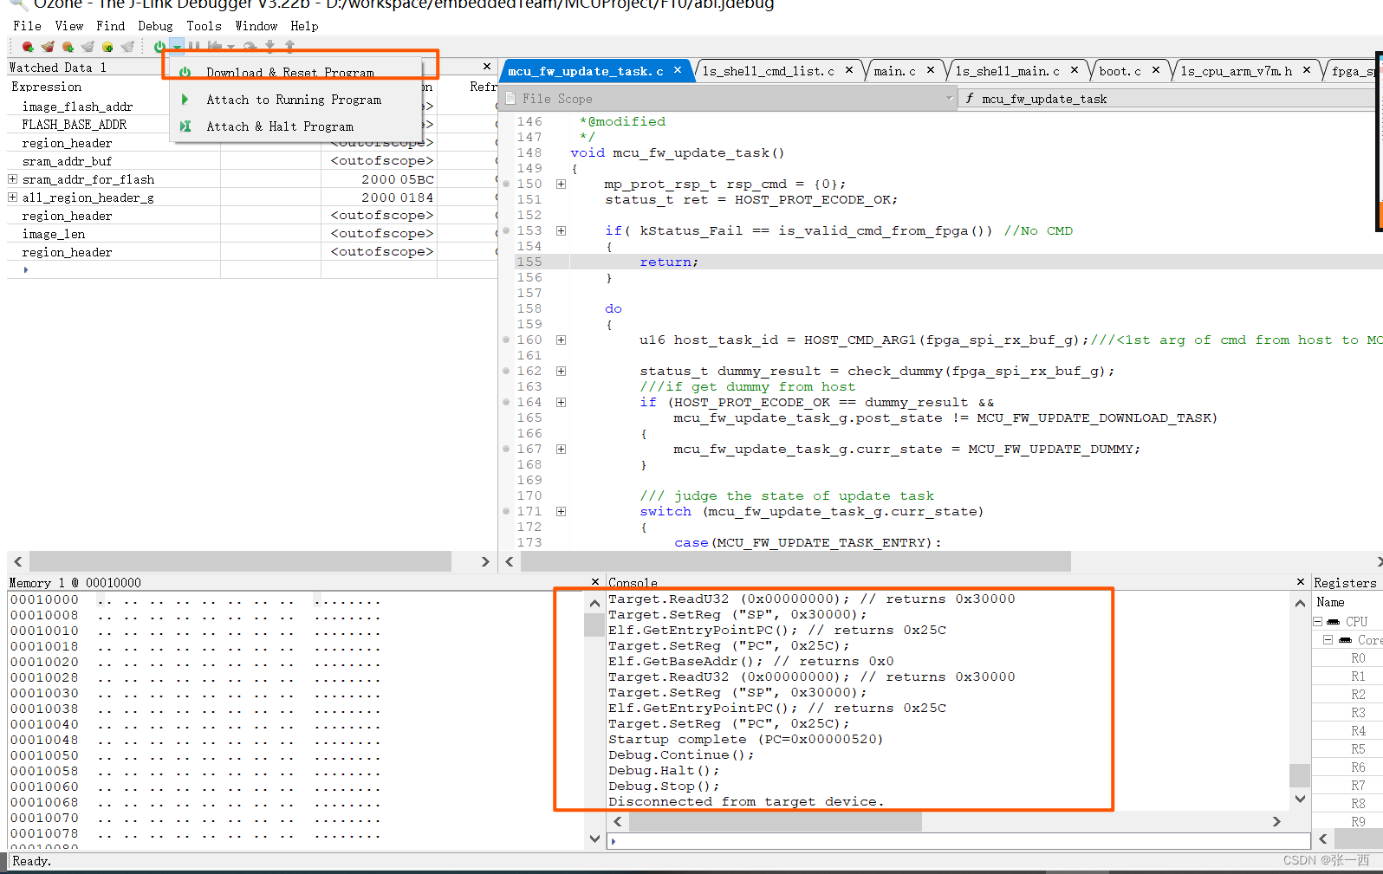Screen dimensions: 1383x874
Task: Click the clear breakpoints broom icon
Action: pyautogui.click(x=48, y=47)
